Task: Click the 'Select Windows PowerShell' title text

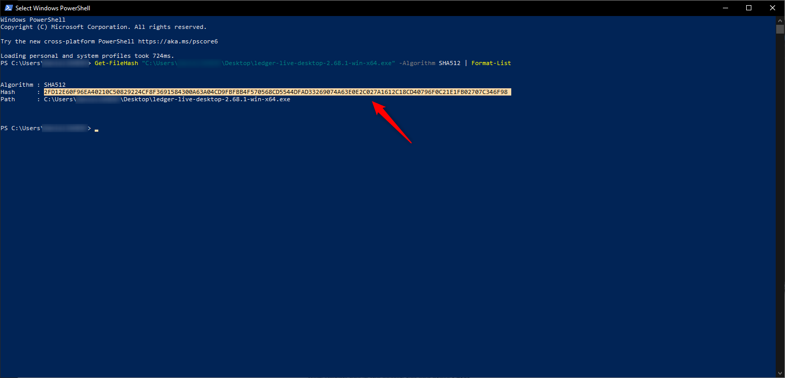Action: click(x=53, y=8)
